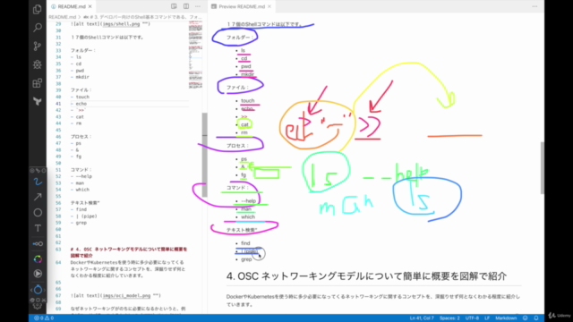This screenshot has width=573, height=322.
Task: Click the '# 4. OSC' heading on line 63
Action: tap(129, 252)
